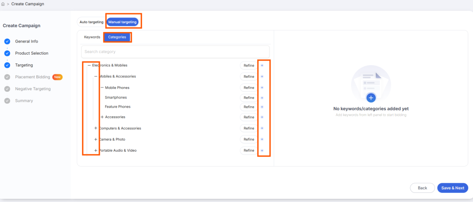Expand the Accessories subcategory

click(102, 117)
